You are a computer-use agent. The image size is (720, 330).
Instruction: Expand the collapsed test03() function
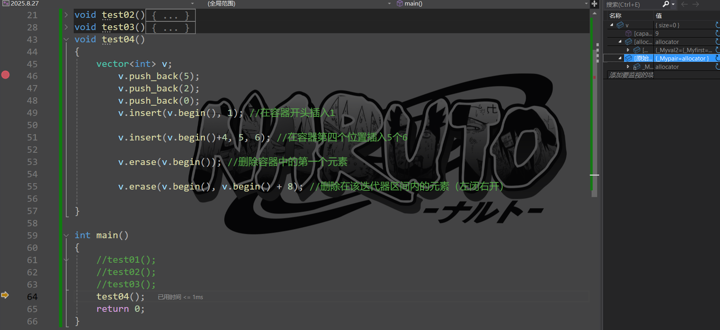click(66, 27)
